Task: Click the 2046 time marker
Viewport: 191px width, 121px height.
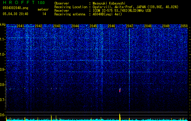Action: pos(111,26)
